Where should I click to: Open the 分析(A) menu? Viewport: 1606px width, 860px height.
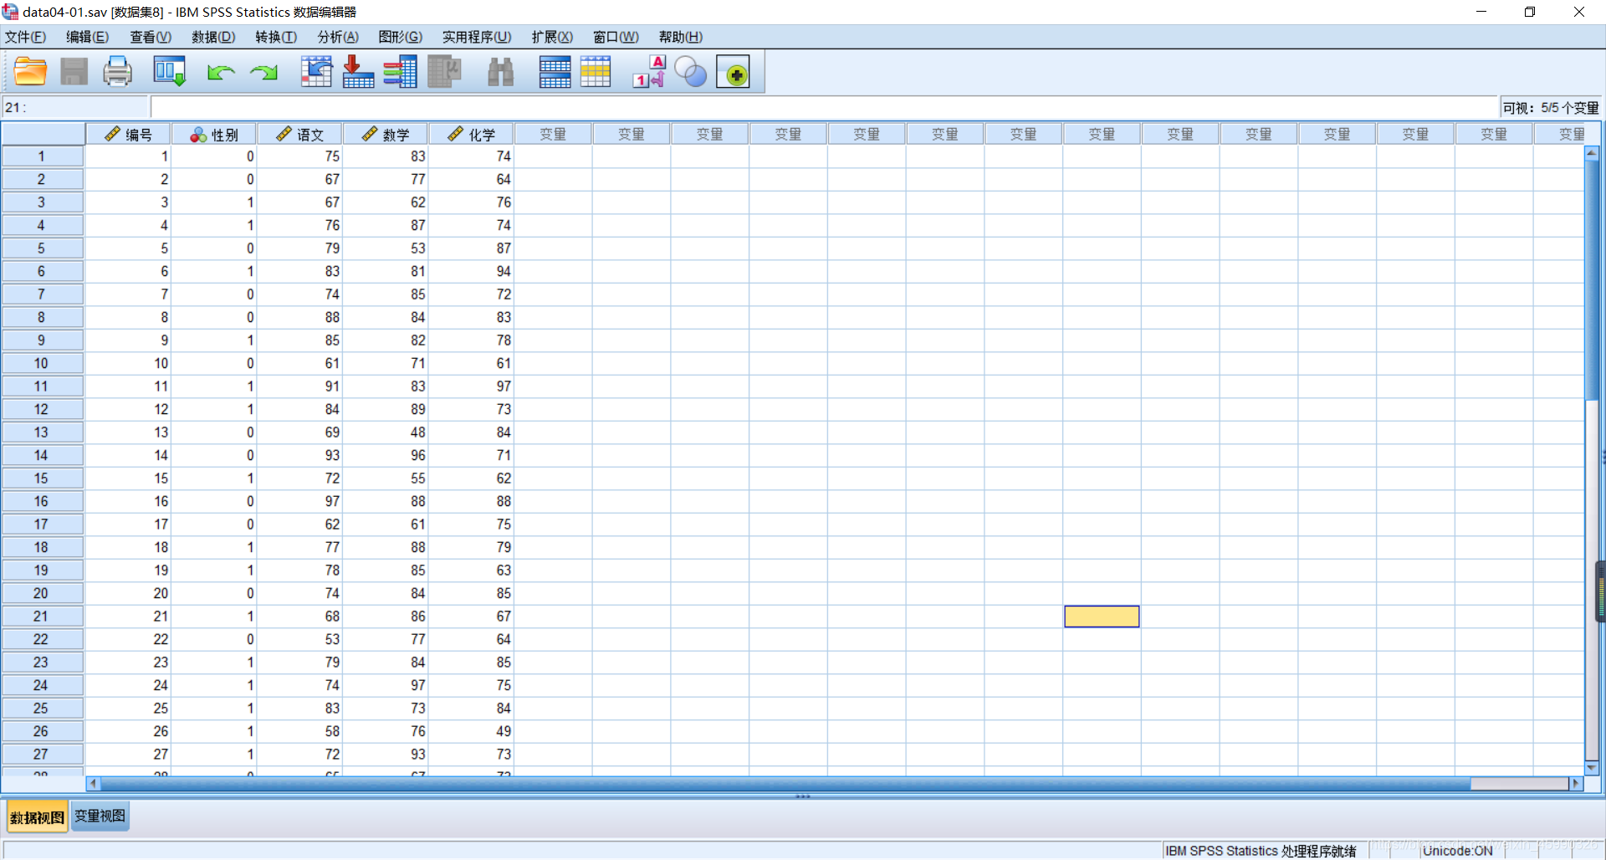[338, 37]
